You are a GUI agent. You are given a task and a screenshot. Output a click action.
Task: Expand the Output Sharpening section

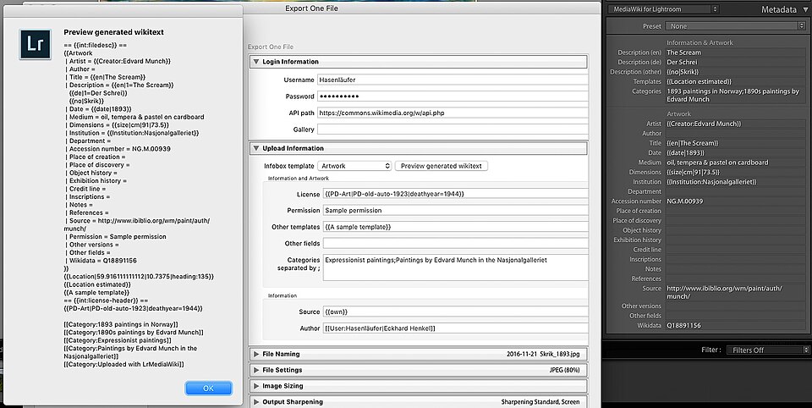[x=255, y=402]
